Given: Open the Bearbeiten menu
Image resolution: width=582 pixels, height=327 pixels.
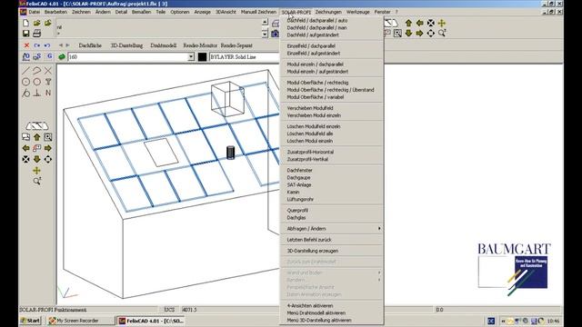Looking at the screenshot, I should (x=55, y=12).
